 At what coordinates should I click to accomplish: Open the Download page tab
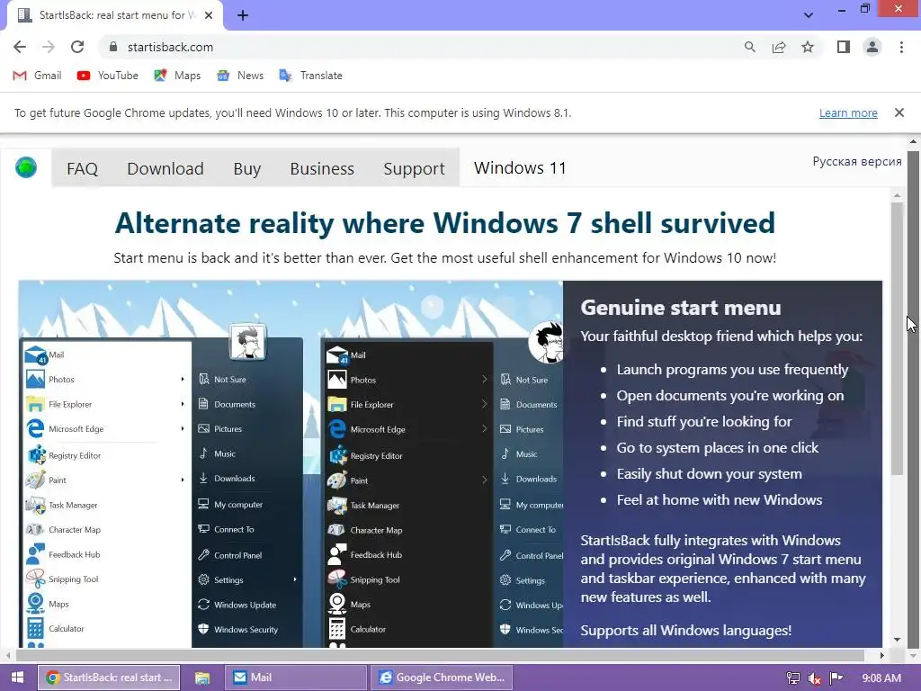pos(165,168)
